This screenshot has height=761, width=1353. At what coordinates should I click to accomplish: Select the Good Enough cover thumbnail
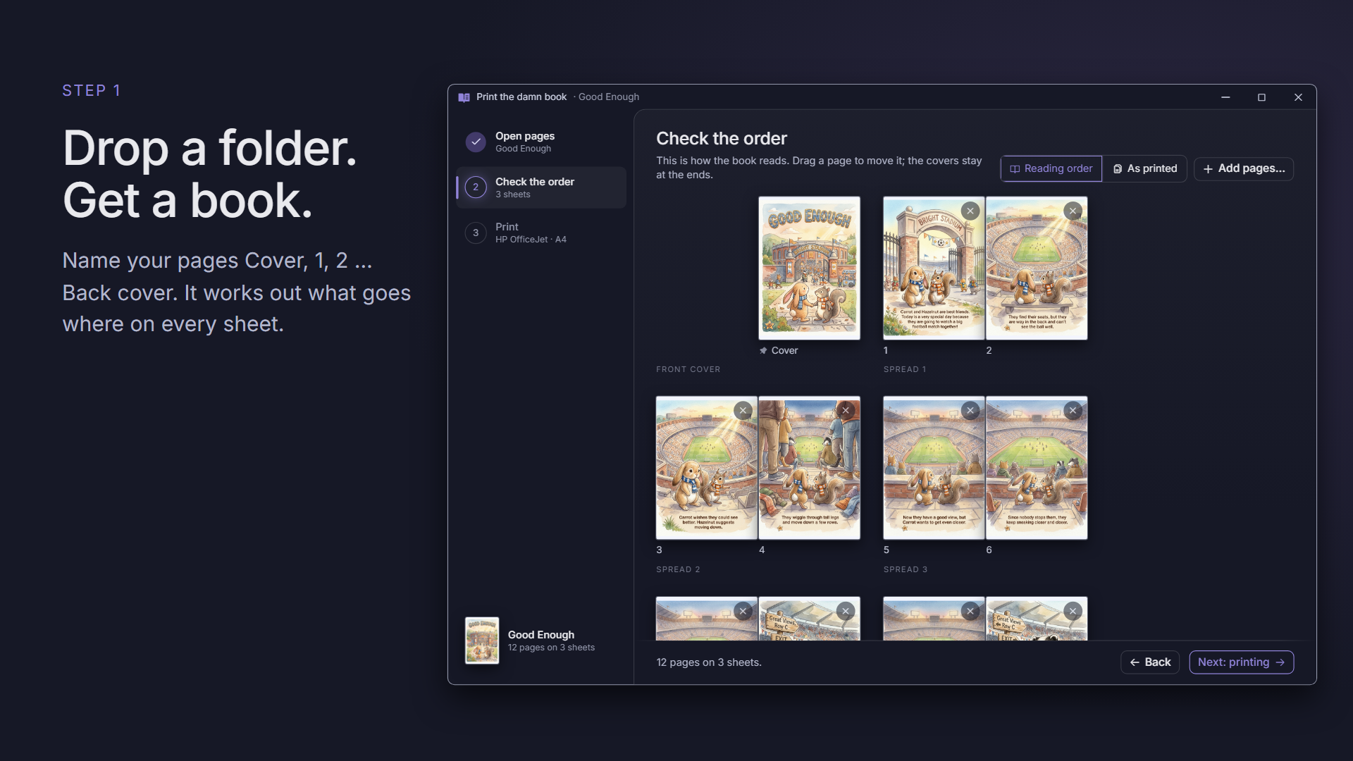[809, 268]
